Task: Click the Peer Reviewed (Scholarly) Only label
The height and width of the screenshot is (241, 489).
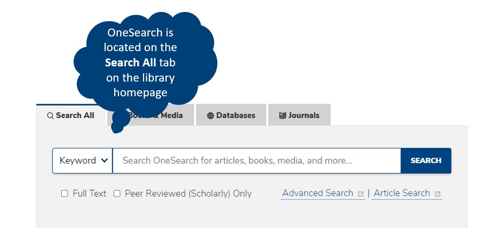Action: [188, 194]
